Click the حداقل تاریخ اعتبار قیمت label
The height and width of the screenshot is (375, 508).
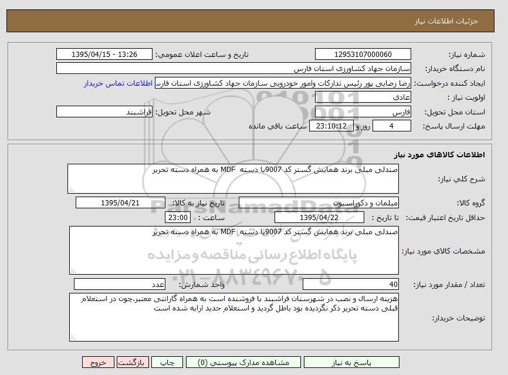[445, 218]
